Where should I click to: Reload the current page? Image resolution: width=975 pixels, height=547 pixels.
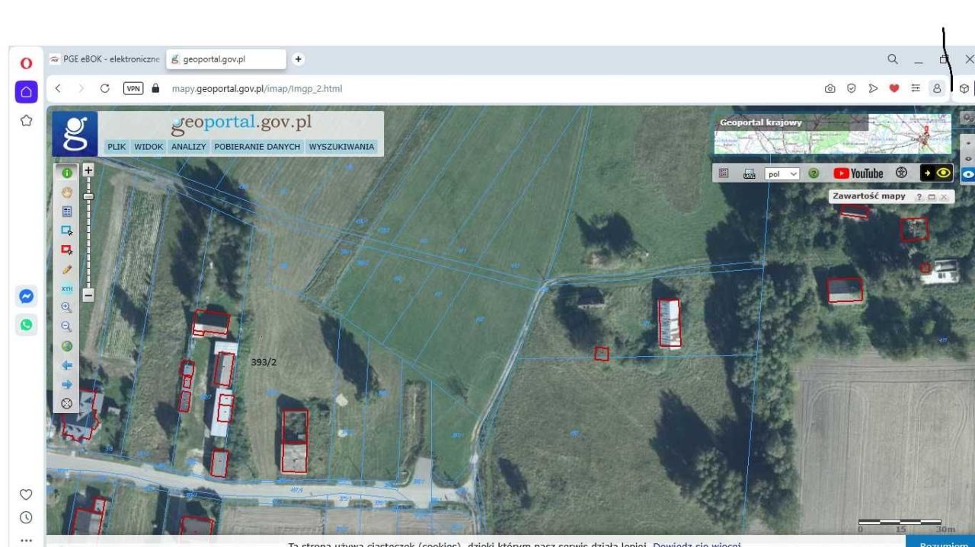[x=104, y=88]
